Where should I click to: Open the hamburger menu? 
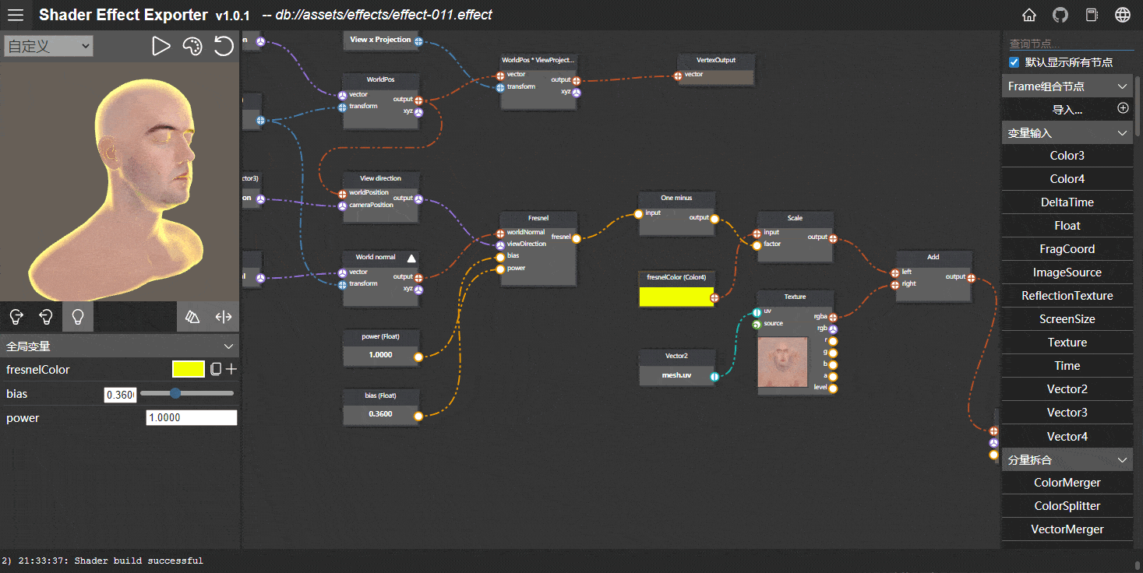(x=16, y=15)
